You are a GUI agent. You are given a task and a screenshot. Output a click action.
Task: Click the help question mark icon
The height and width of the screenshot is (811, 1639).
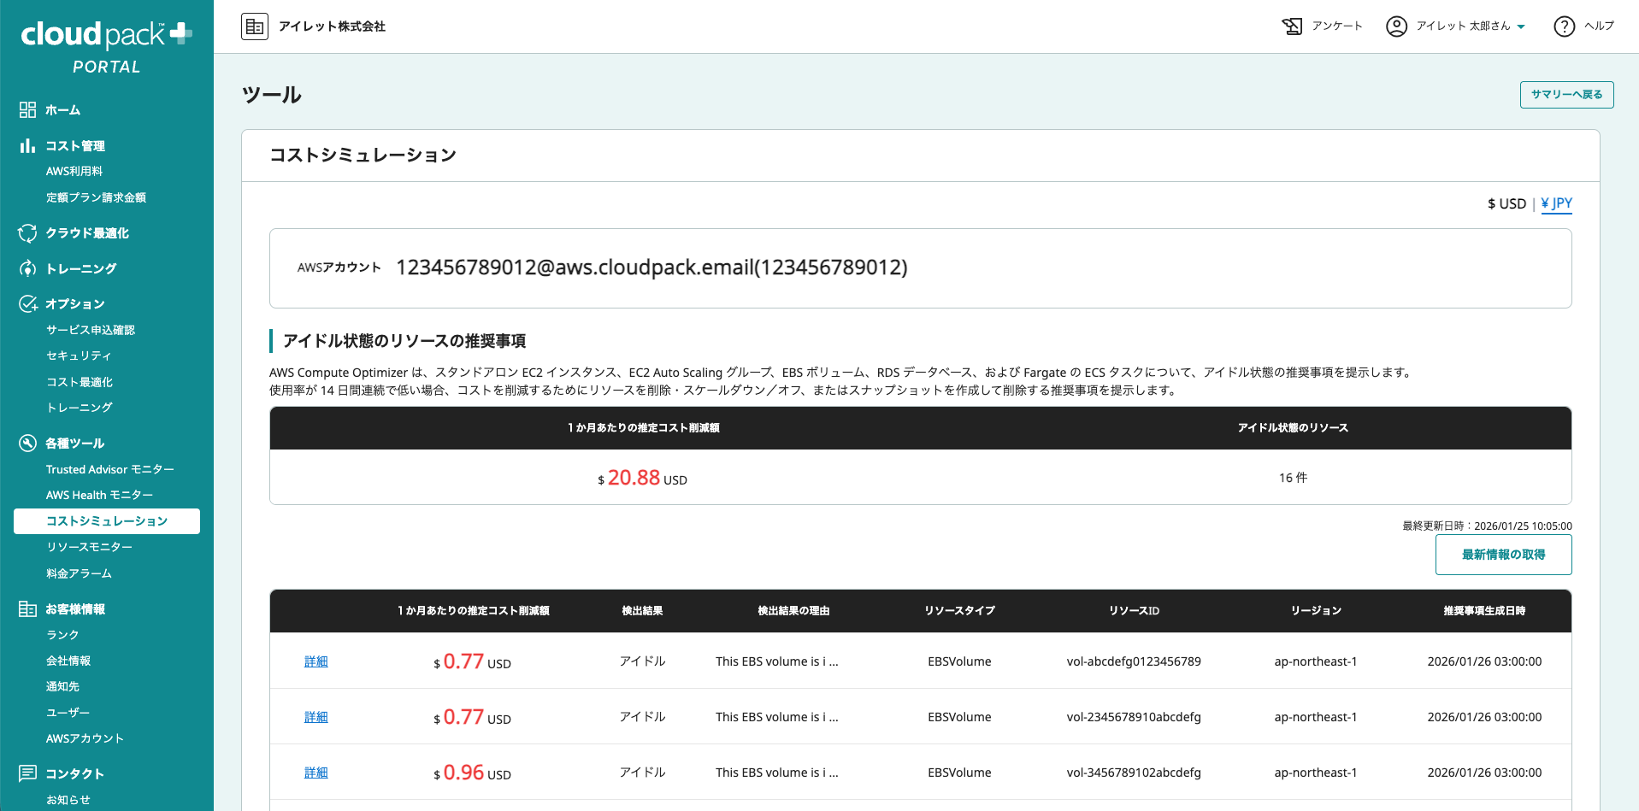click(1564, 26)
